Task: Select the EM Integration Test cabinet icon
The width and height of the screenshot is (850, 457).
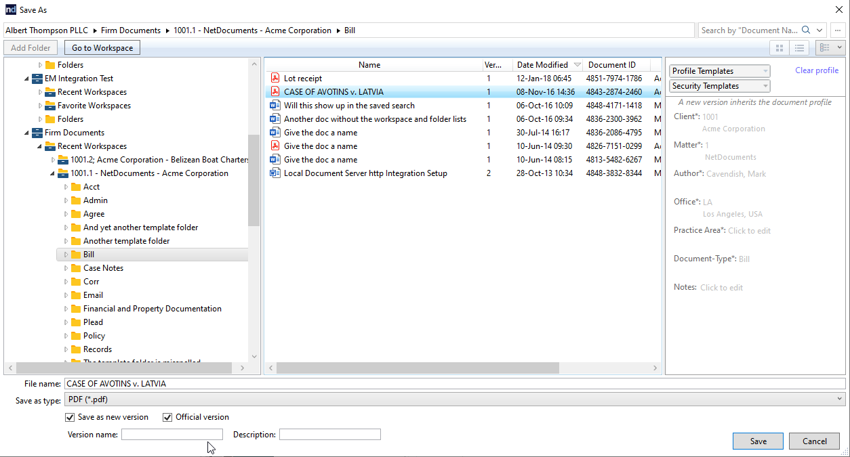Action: click(37, 79)
